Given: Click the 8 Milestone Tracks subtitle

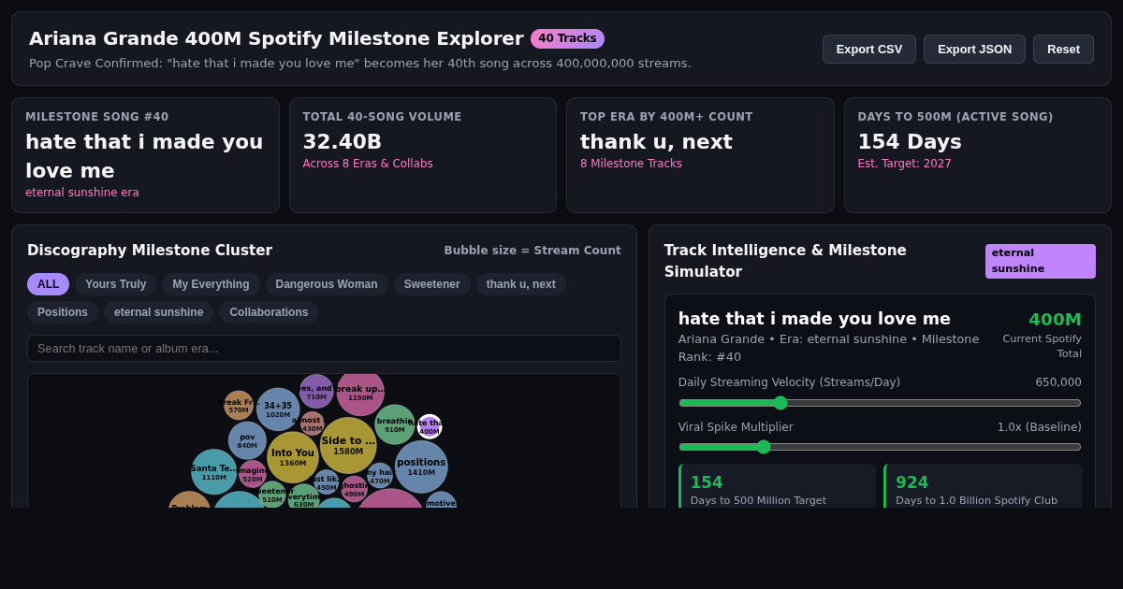Looking at the screenshot, I should [x=632, y=164].
